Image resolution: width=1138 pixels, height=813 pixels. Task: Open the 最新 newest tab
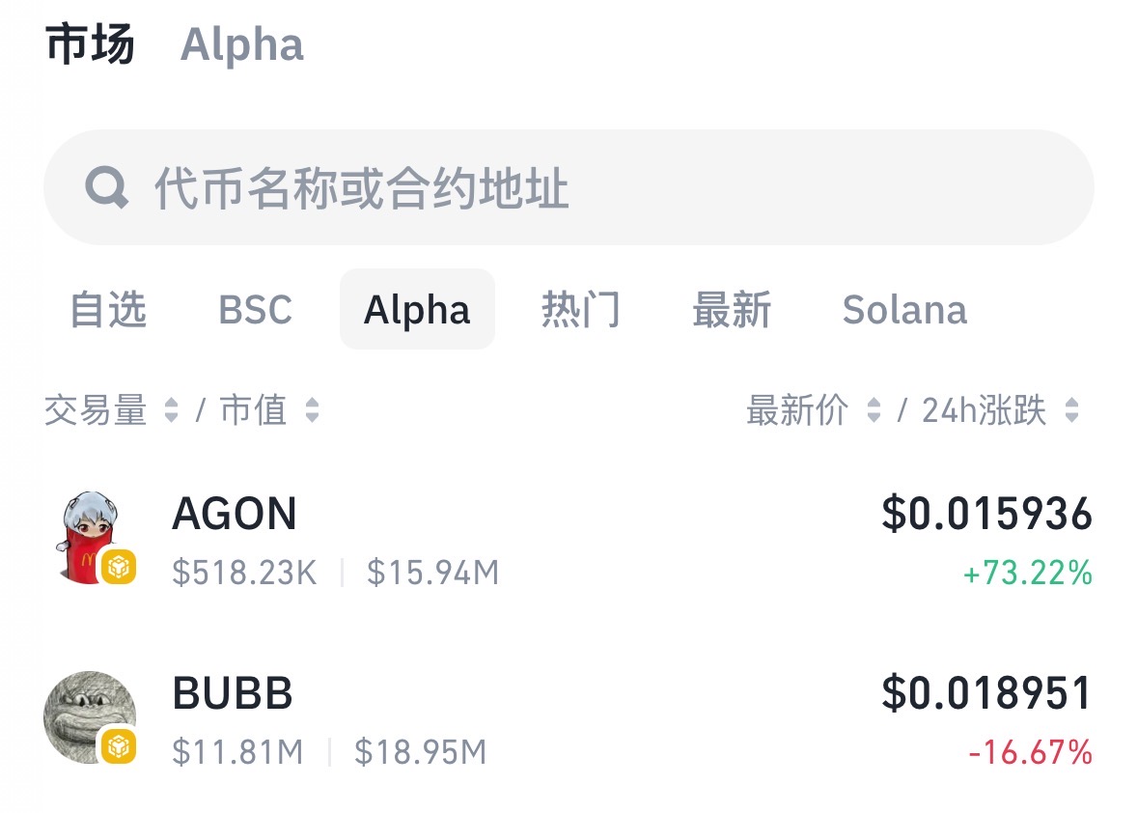coord(732,309)
